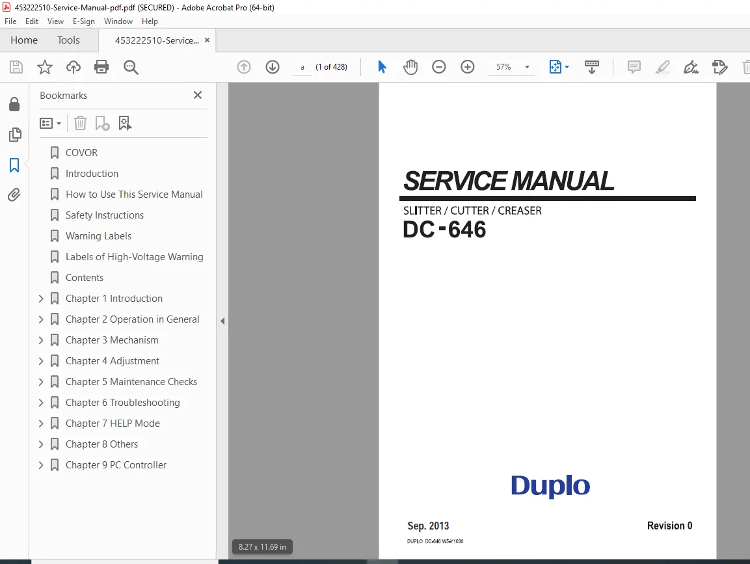Click the stamp tool icon
This screenshot has width=750, height=564.
tap(719, 67)
